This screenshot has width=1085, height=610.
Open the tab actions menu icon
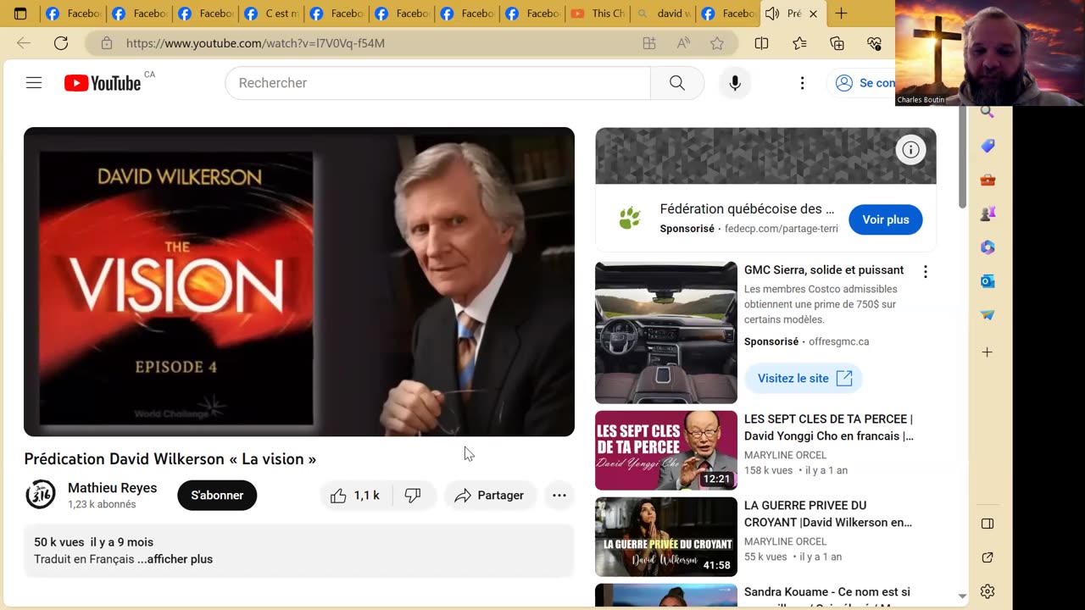(x=20, y=14)
